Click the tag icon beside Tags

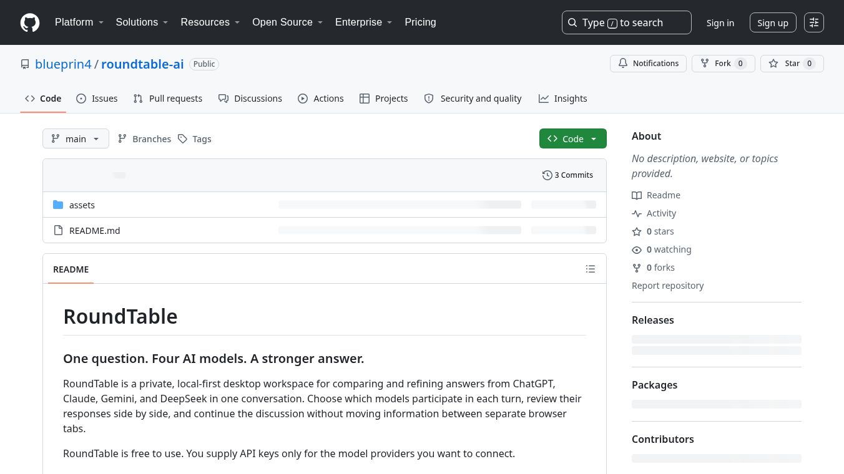click(x=182, y=139)
